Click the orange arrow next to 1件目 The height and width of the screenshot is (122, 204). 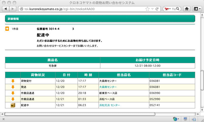(7, 29)
